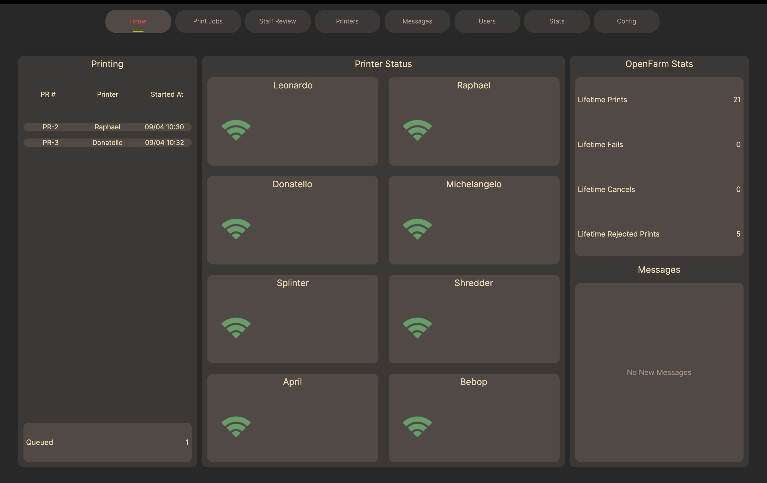
Task: Switch to the Print Jobs tab
Action: pyautogui.click(x=208, y=21)
